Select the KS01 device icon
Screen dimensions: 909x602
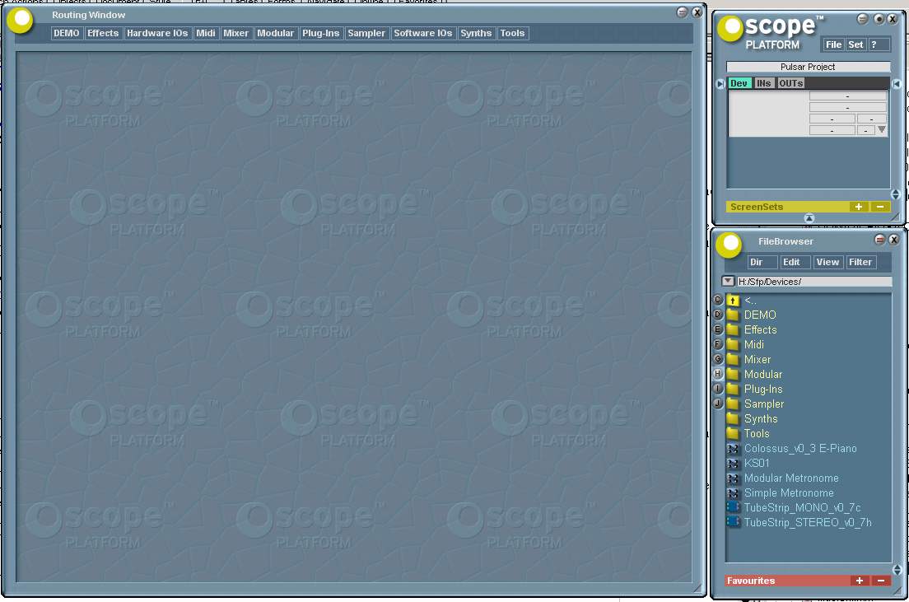click(733, 464)
